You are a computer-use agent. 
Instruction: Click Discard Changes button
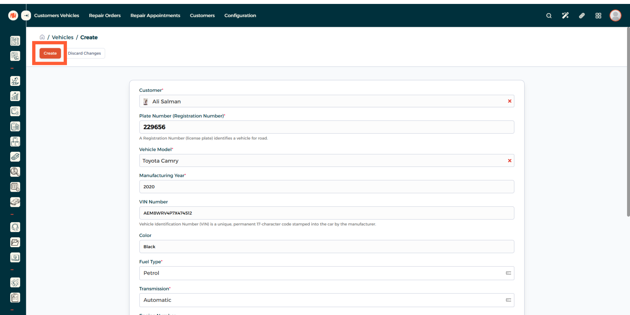pos(84,53)
